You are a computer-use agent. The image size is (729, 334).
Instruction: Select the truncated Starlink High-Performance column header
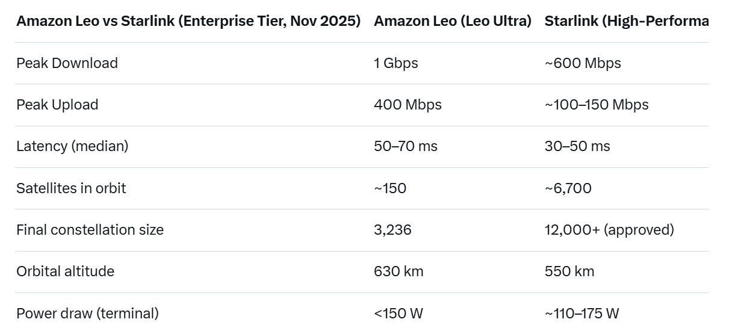(626, 21)
